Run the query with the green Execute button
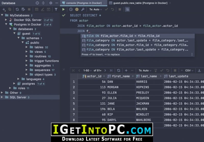 (63, 9)
